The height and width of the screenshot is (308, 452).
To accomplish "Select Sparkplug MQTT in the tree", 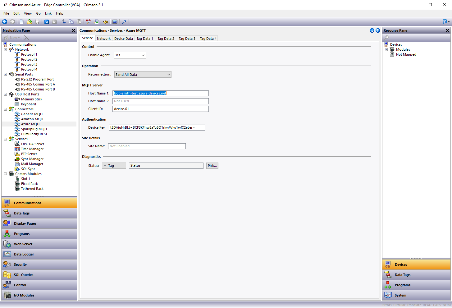I will [34, 129].
